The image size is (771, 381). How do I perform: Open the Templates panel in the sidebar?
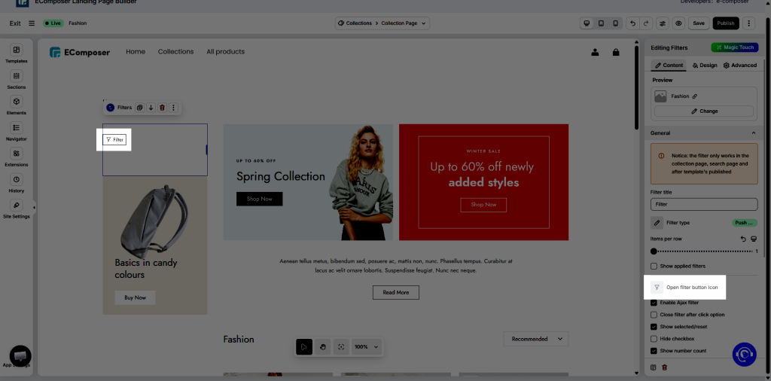pos(16,53)
